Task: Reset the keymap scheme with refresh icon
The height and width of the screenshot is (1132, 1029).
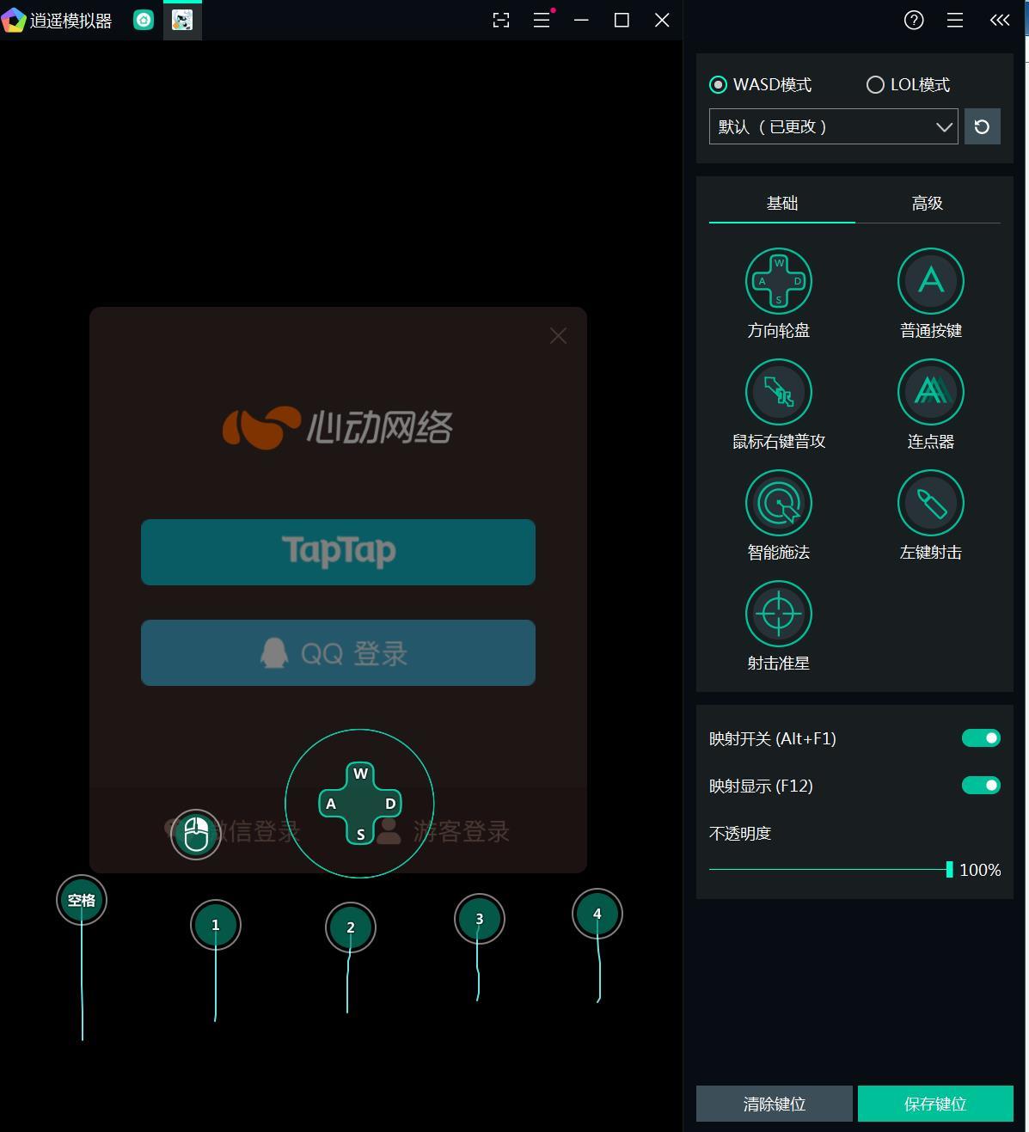Action: [982, 127]
